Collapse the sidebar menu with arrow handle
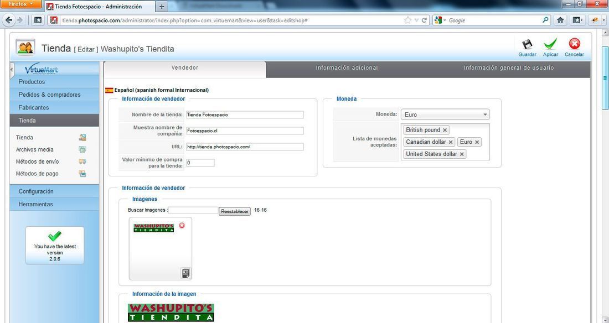This screenshot has height=323, width=609. click(x=12, y=70)
